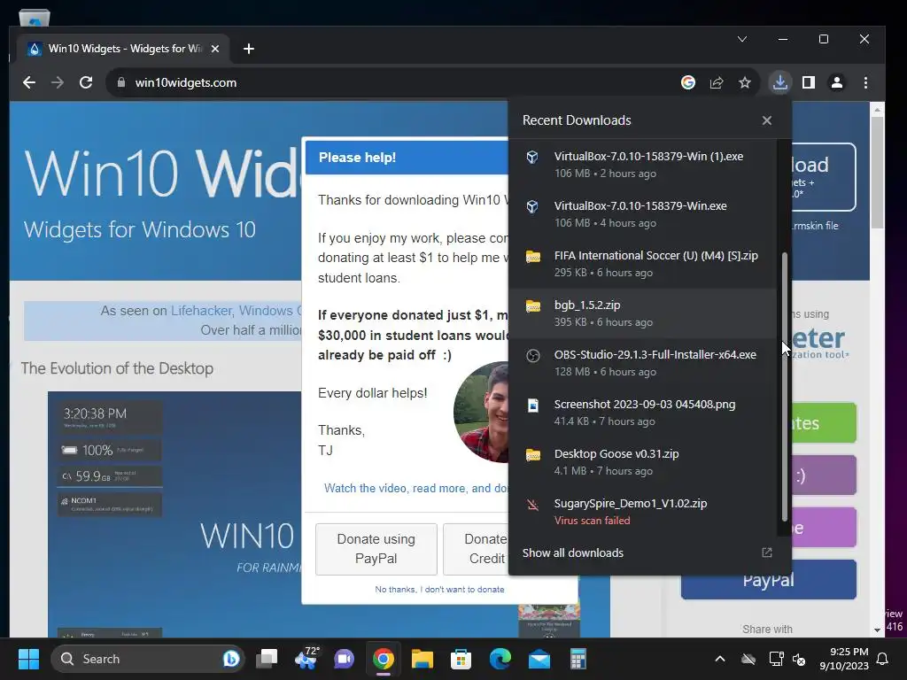Screen dimensions: 907x680
Task: Open VirtualBox-7.0.10-158379-Win (1).exe download
Action: 643,165
